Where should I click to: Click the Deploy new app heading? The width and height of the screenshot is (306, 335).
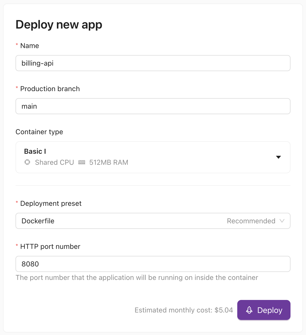tap(59, 24)
